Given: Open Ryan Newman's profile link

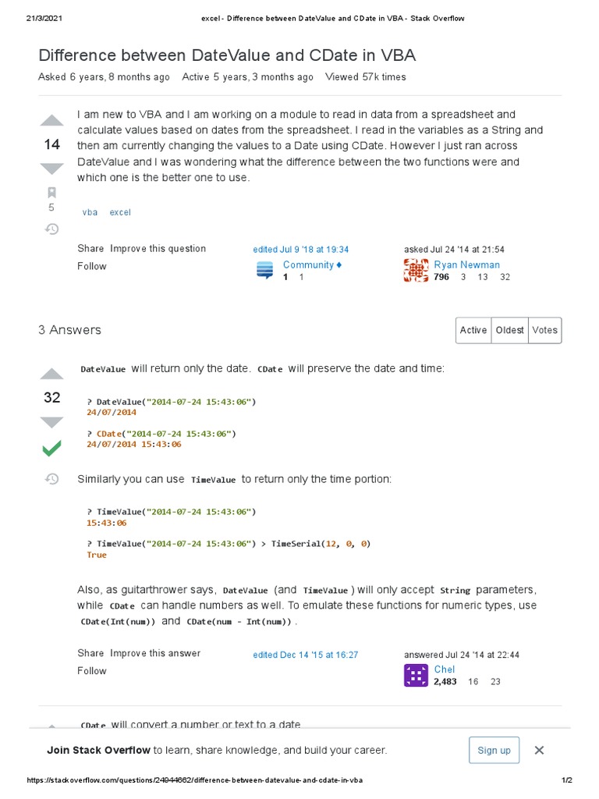Looking at the screenshot, I should click(x=466, y=265).
